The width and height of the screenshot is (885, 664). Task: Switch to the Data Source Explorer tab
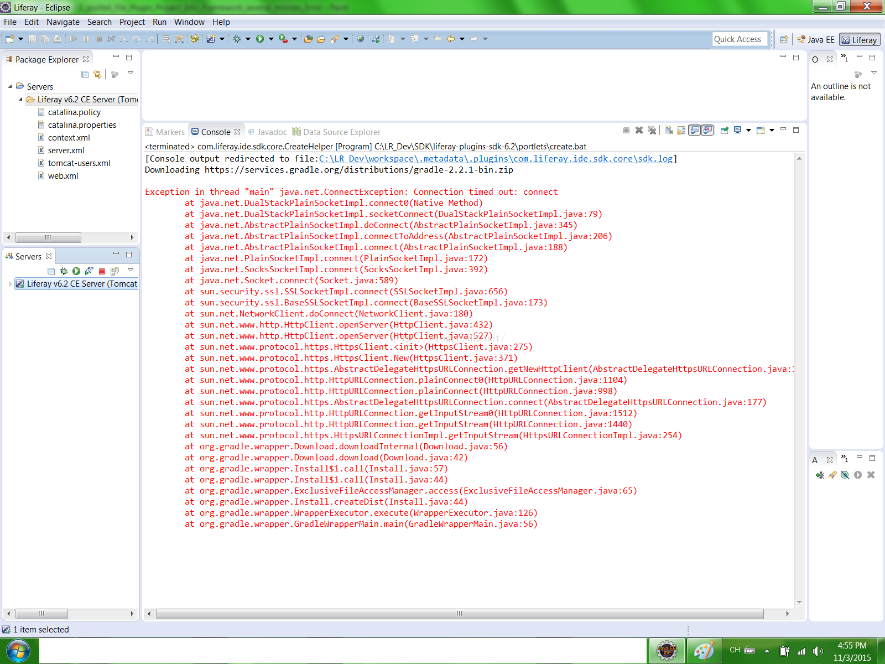coord(336,132)
